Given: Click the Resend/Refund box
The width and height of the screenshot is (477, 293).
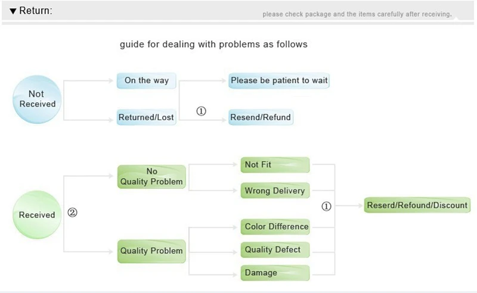Looking at the screenshot, I should click(261, 117).
